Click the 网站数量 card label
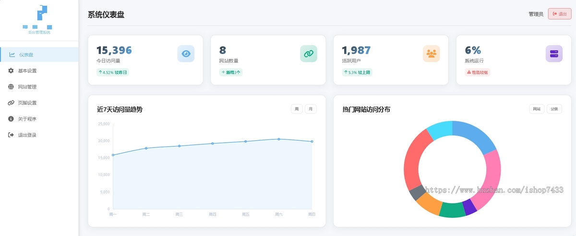This screenshot has height=236, width=576. point(228,61)
